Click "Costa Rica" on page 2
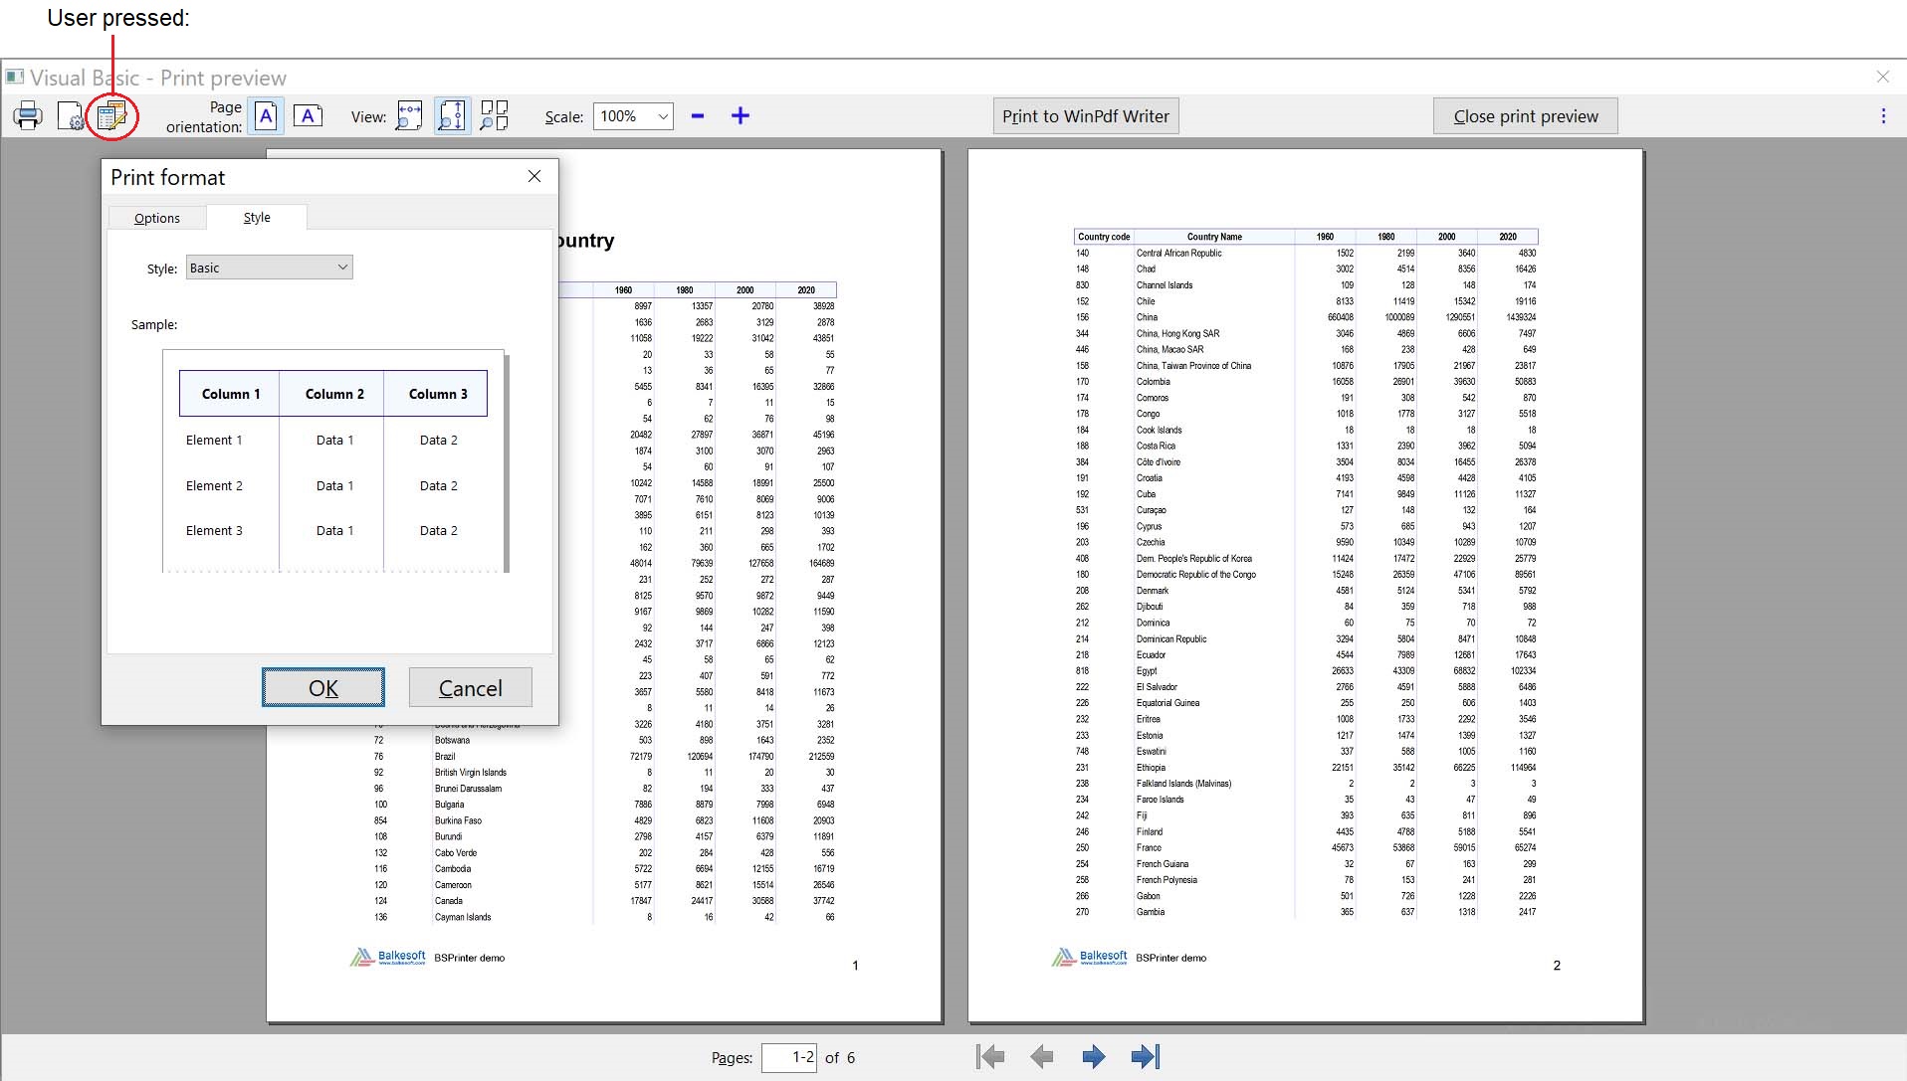 pos(1156,446)
